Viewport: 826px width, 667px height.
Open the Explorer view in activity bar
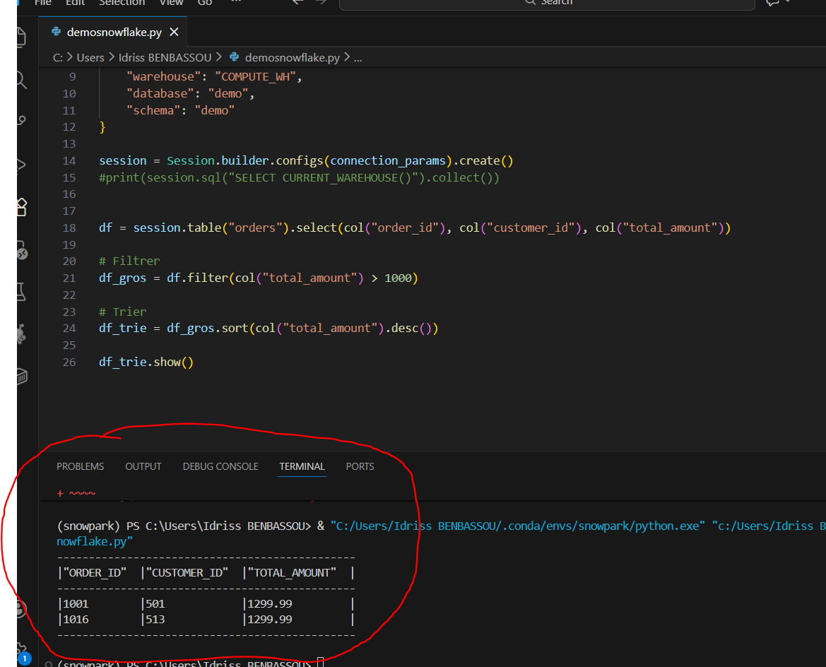tap(21, 37)
